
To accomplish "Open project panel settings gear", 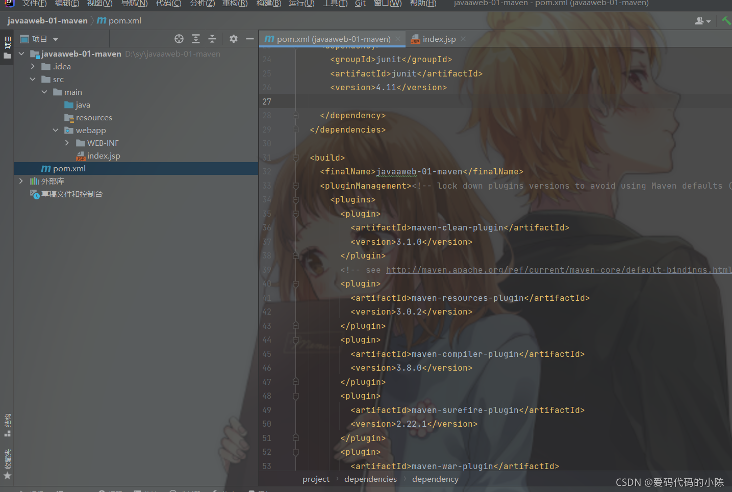I will click(x=234, y=39).
